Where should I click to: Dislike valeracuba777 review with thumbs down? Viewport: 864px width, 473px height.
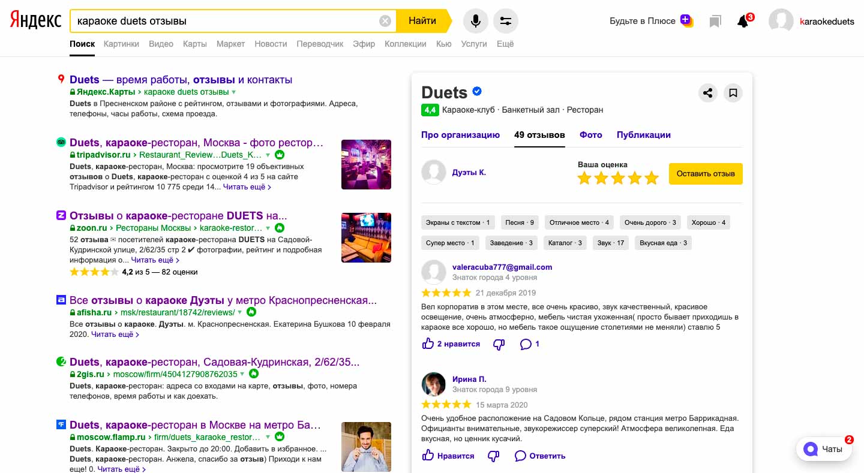click(x=499, y=344)
